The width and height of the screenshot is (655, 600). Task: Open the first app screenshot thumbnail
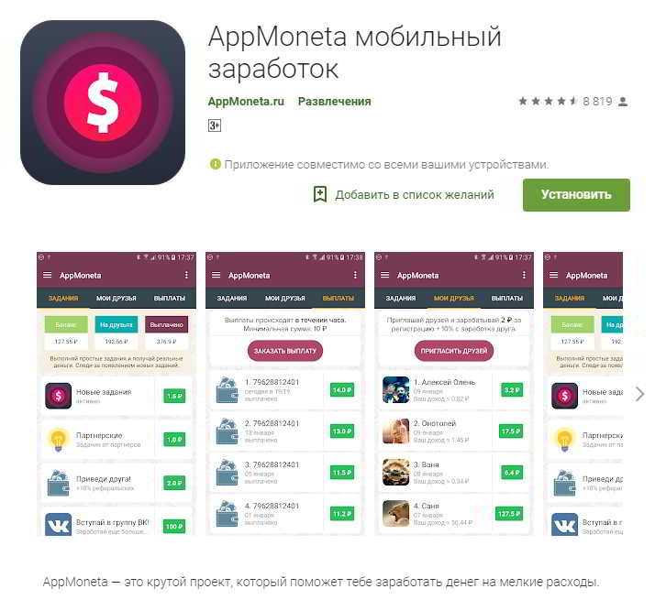[x=117, y=394]
